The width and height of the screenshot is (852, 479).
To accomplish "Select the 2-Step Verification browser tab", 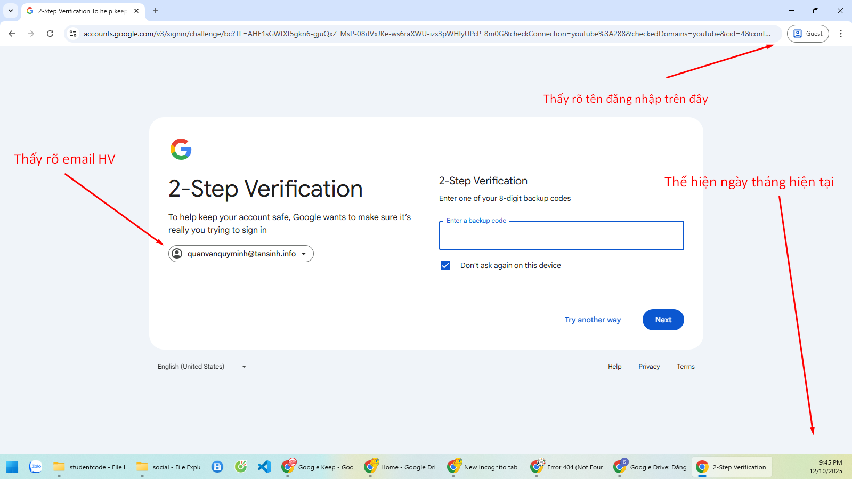I will coord(83,11).
